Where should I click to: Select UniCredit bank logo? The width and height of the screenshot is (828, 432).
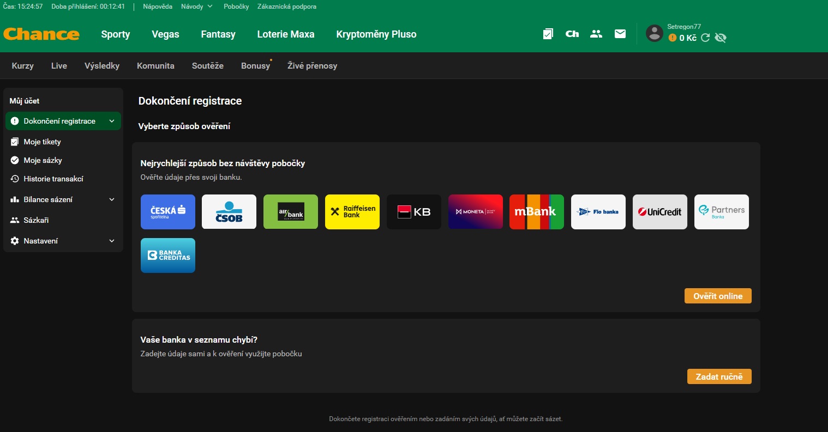[x=660, y=212]
